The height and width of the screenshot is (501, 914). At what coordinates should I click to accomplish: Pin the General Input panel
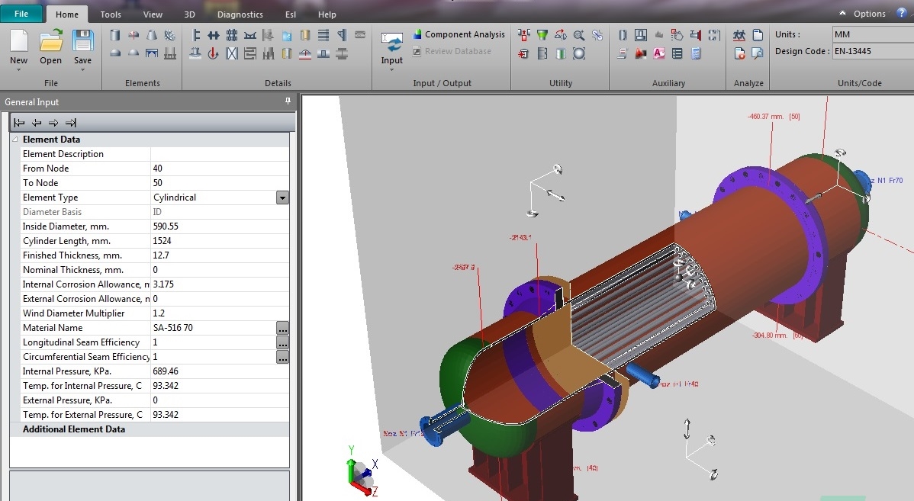[x=288, y=101]
